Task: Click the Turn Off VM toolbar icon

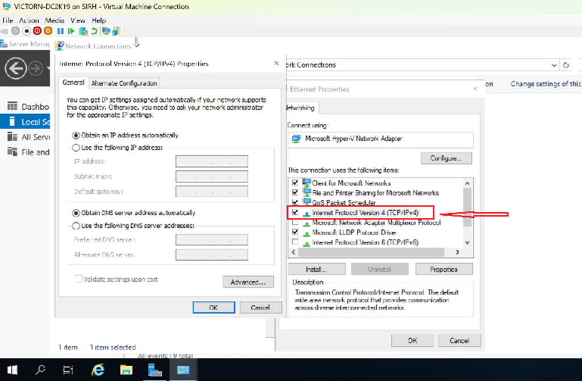Action: pyautogui.click(x=27, y=31)
